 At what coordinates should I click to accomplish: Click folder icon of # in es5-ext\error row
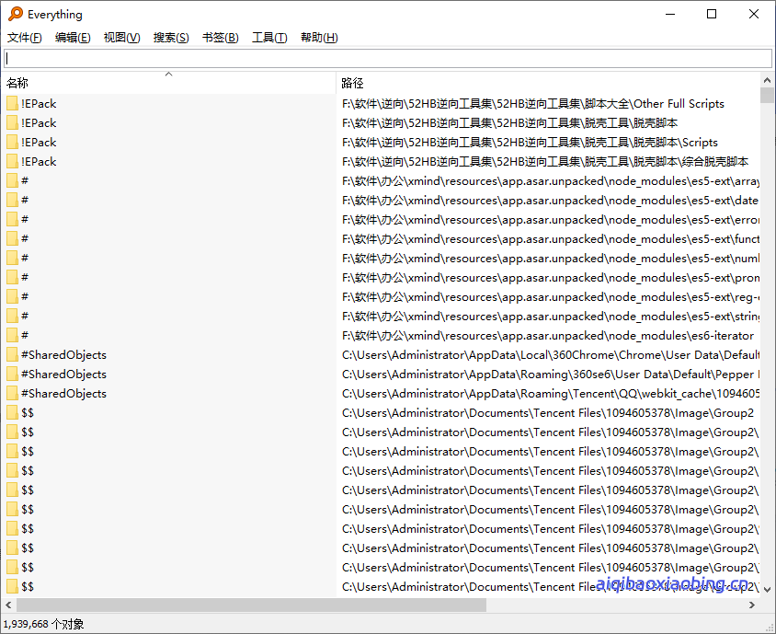pyautogui.click(x=12, y=219)
